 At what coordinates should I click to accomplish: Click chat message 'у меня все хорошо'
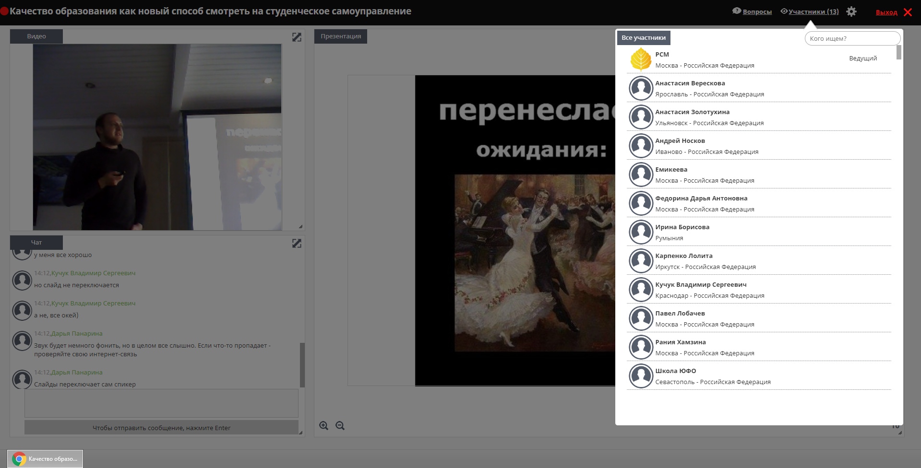(x=63, y=255)
